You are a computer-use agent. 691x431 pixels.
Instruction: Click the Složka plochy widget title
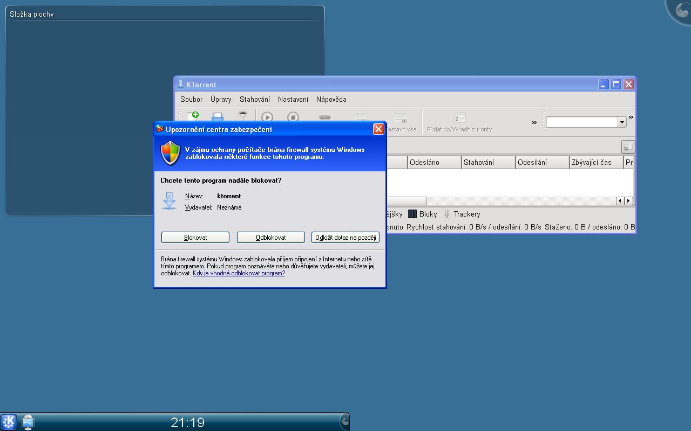click(32, 15)
